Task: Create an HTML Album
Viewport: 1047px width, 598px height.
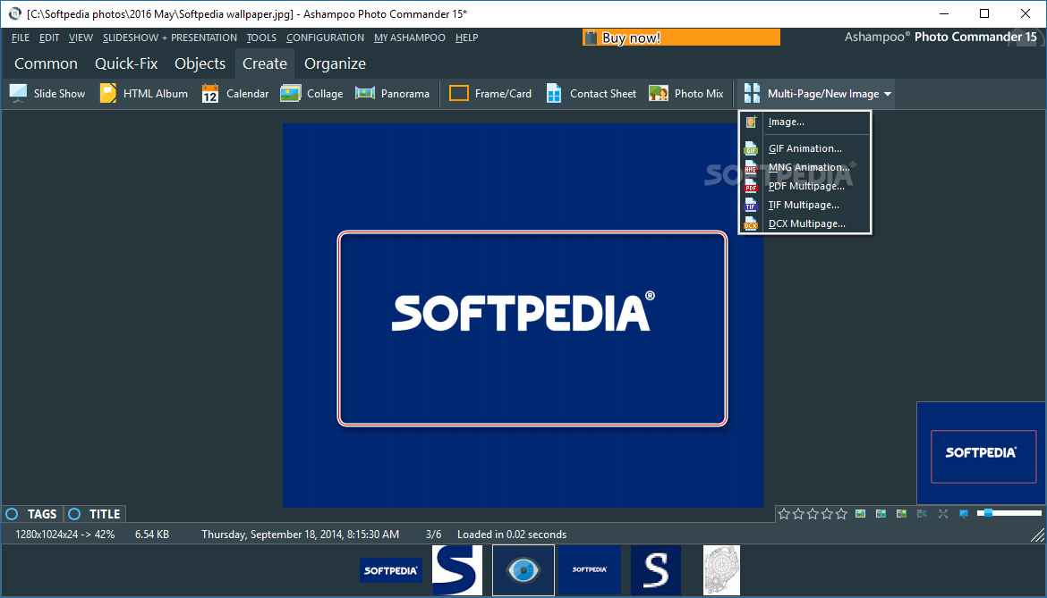Action: click(143, 93)
